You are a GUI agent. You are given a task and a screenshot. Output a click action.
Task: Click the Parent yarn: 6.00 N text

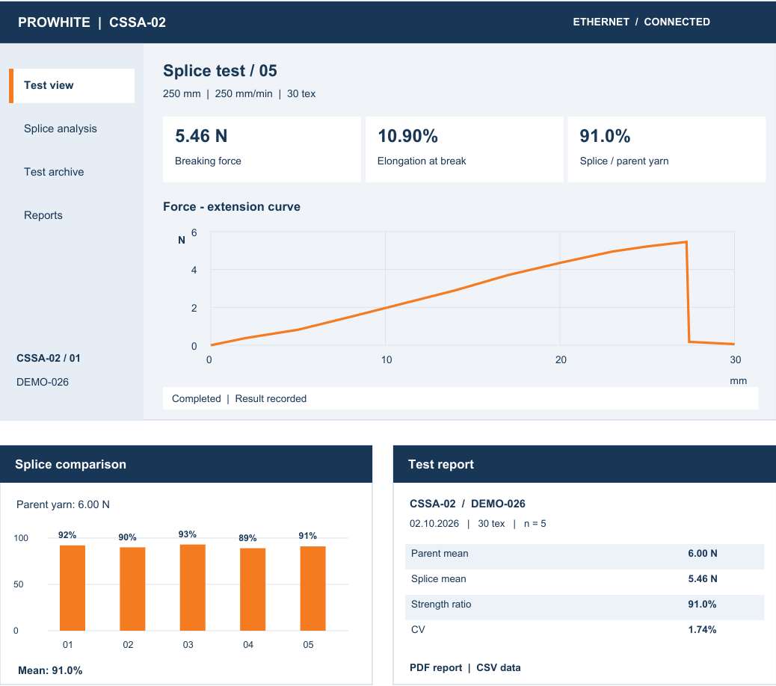63,504
